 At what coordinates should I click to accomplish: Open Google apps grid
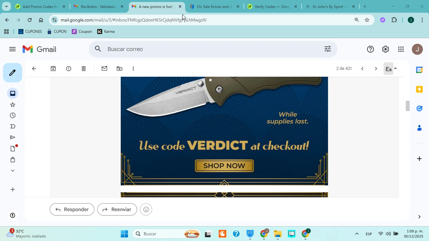click(401, 49)
